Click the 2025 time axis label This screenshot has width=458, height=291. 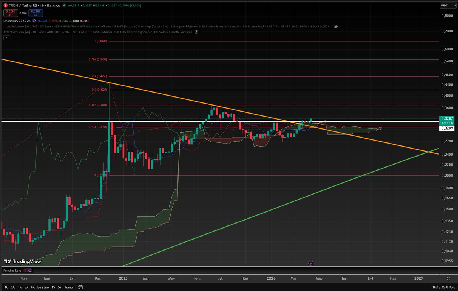[x=123, y=278]
